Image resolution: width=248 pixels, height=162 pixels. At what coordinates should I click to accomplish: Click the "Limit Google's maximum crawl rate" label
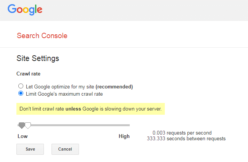64,94
